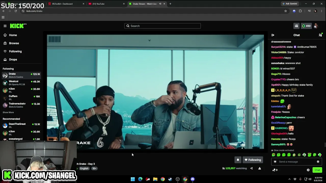Screen dimensions: 326x183
Task: Open DeenTheGreat in Recommended list
Action: 21,125
